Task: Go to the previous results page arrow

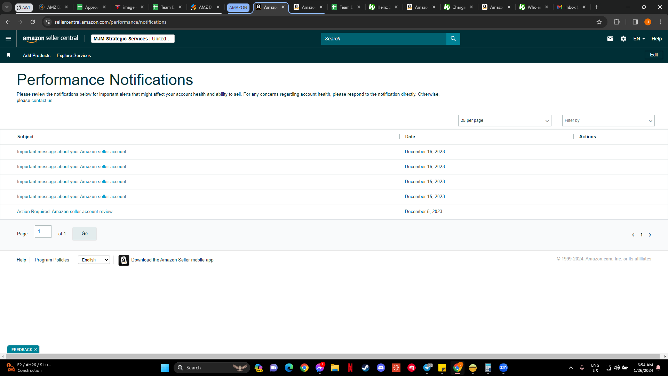Action: [x=633, y=235]
